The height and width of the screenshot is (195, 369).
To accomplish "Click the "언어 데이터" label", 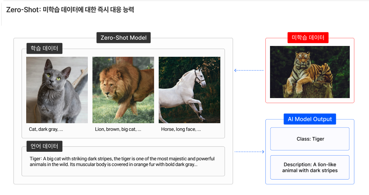I will click(44, 146).
